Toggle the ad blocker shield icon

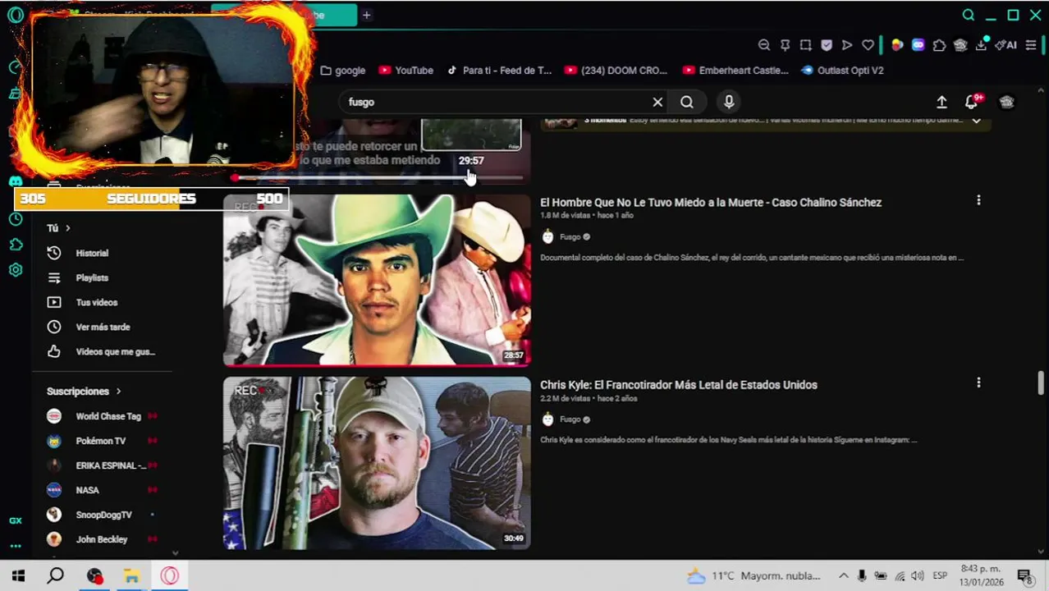(x=827, y=45)
